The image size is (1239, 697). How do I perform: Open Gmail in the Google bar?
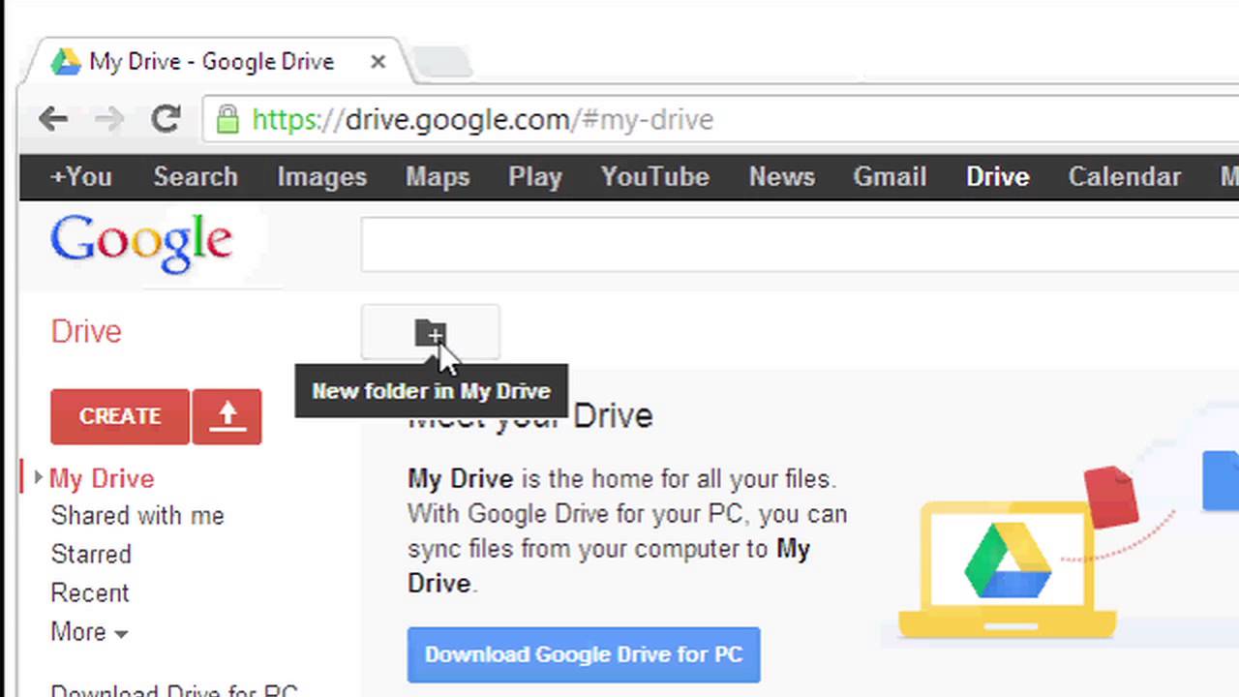pos(890,177)
